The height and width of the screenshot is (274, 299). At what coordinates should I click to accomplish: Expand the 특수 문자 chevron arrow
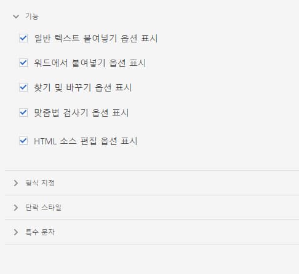[16, 232]
